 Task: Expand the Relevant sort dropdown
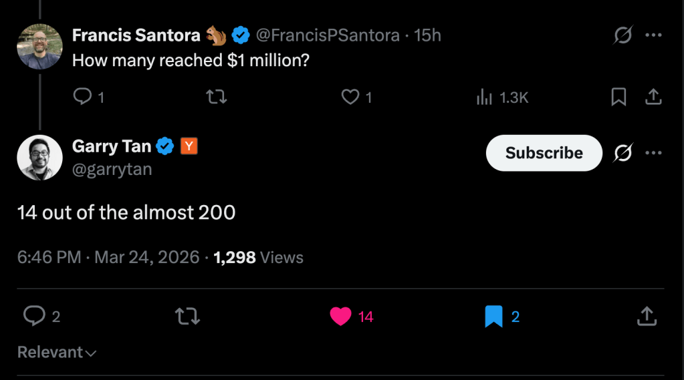click(57, 352)
